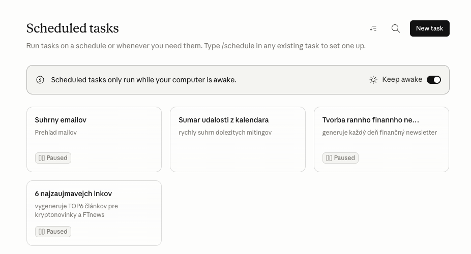Click the sun icon beside Keep awake

pyautogui.click(x=373, y=80)
